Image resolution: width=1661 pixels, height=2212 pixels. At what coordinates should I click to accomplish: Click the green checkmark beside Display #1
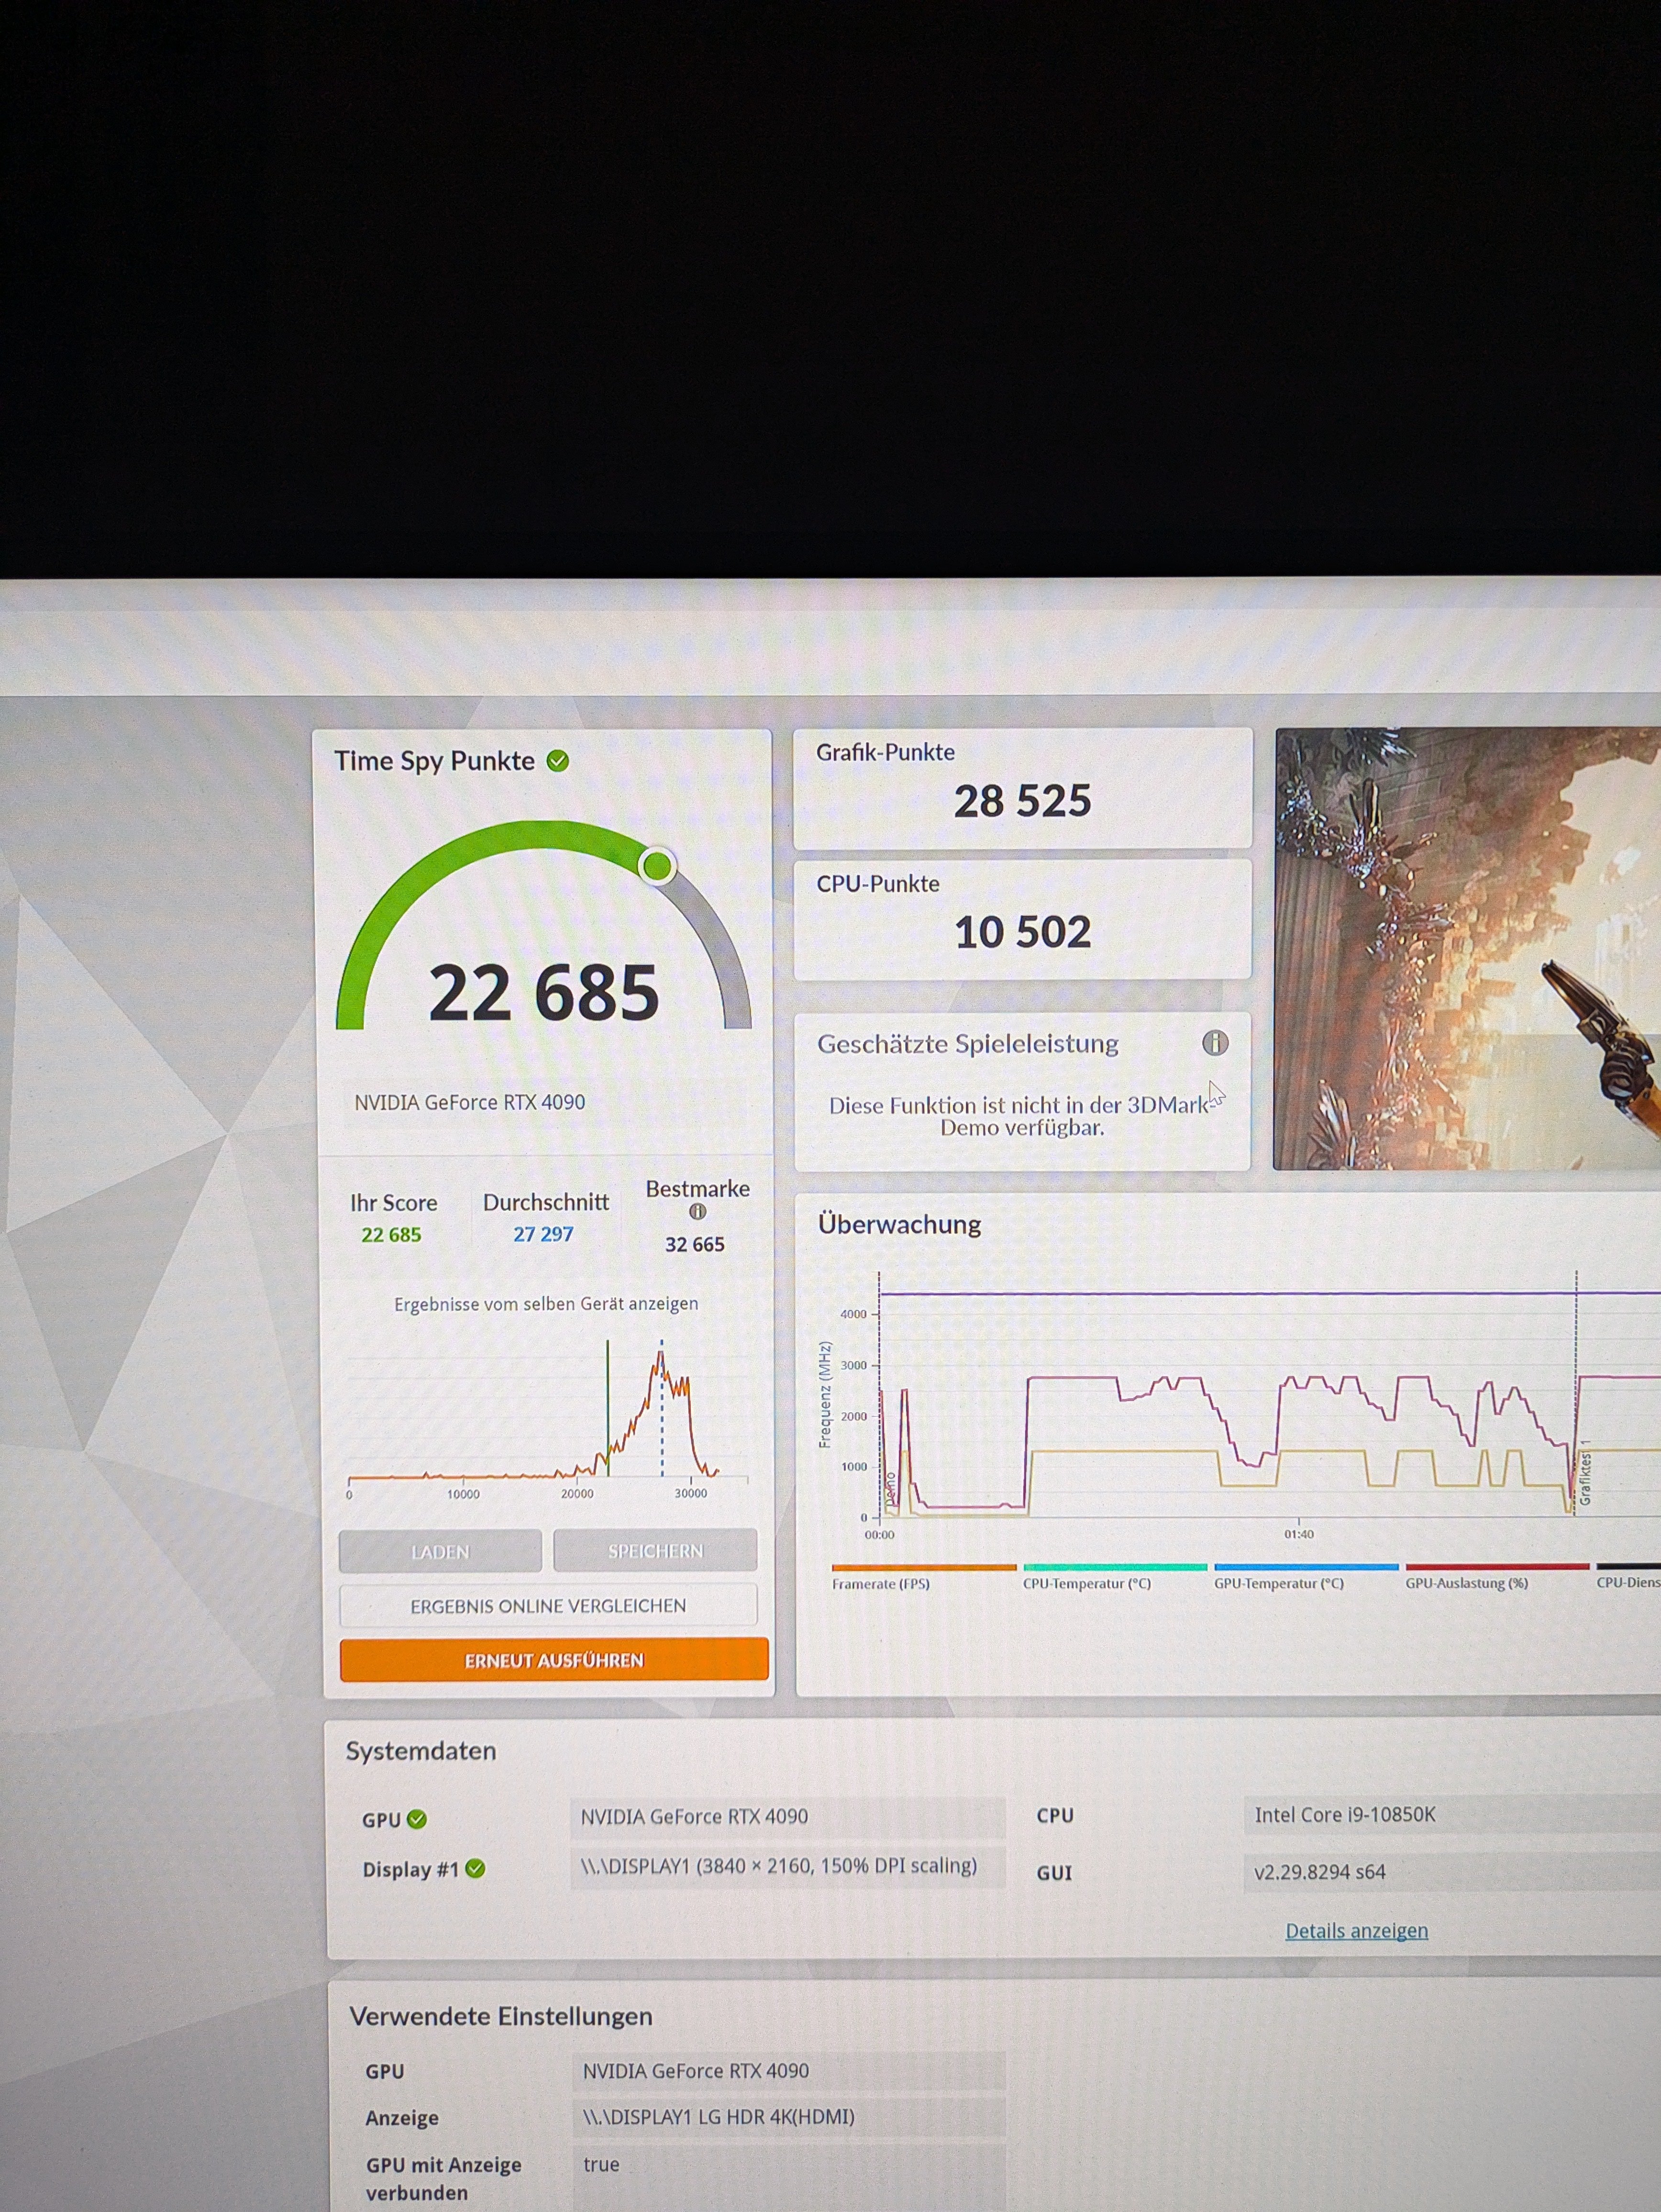[x=475, y=1868]
